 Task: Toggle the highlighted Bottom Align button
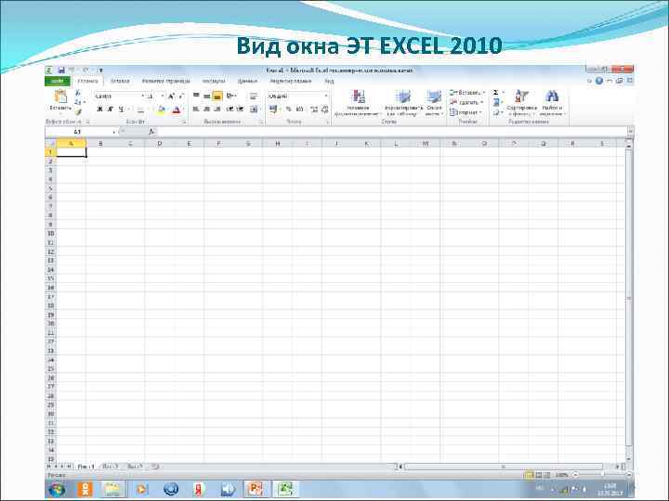[x=217, y=96]
